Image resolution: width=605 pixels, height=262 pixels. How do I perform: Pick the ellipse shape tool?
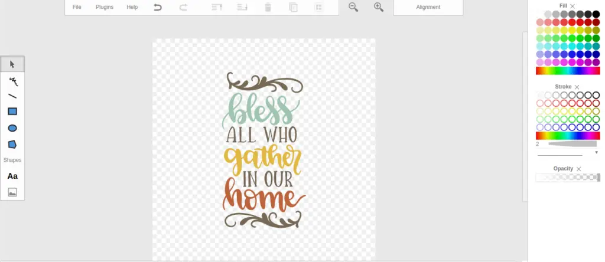12,128
